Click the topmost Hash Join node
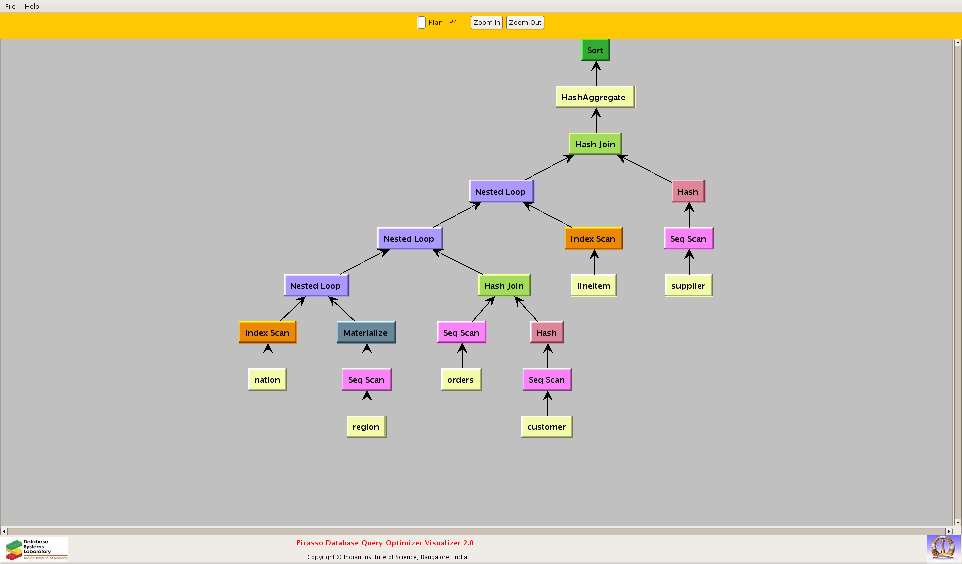This screenshot has height=564, width=962. pyautogui.click(x=595, y=144)
